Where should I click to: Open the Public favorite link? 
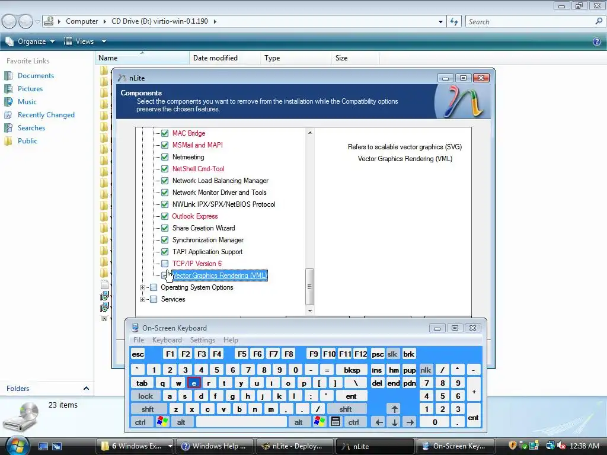tap(27, 141)
